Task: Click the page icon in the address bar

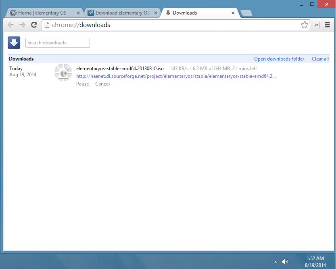Action: pyautogui.click(x=47, y=25)
